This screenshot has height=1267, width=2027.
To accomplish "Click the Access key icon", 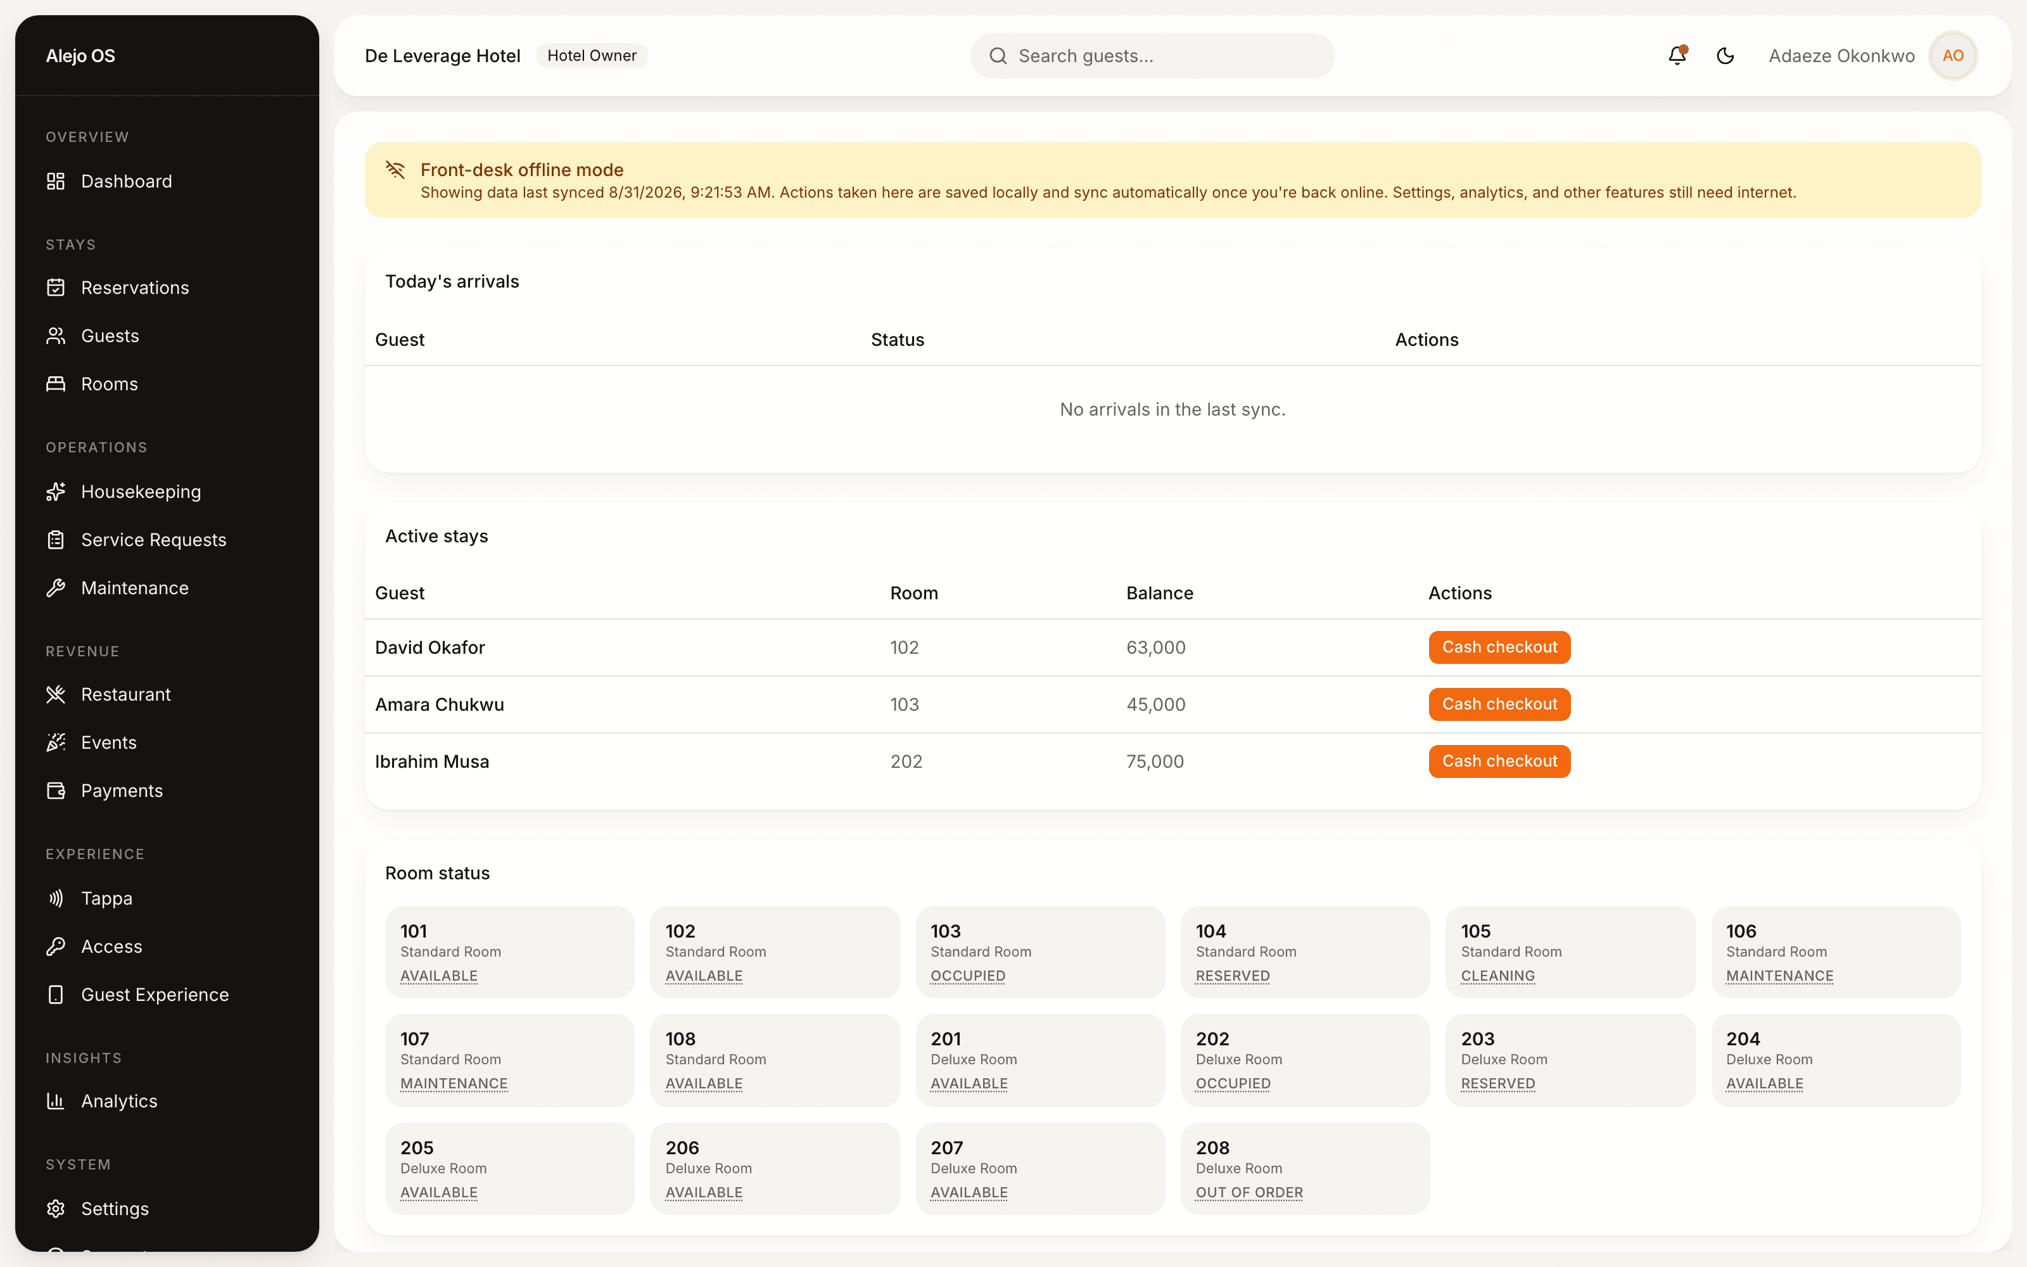I will pos(55,947).
